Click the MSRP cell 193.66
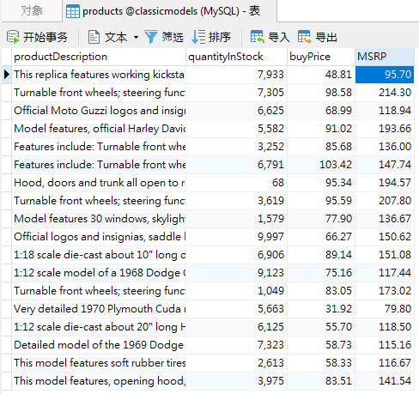 point(385,129)
